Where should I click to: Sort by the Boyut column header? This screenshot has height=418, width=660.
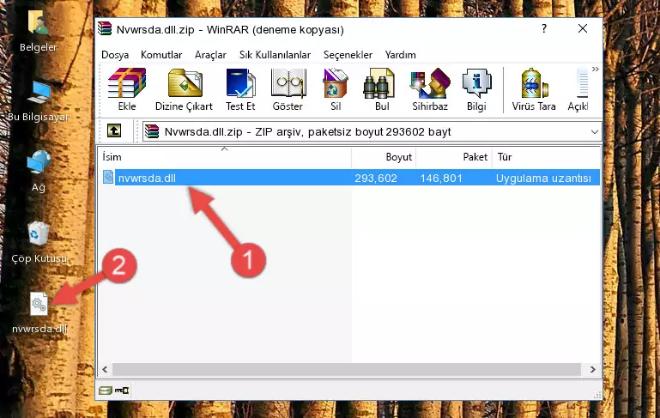(384, 156)
